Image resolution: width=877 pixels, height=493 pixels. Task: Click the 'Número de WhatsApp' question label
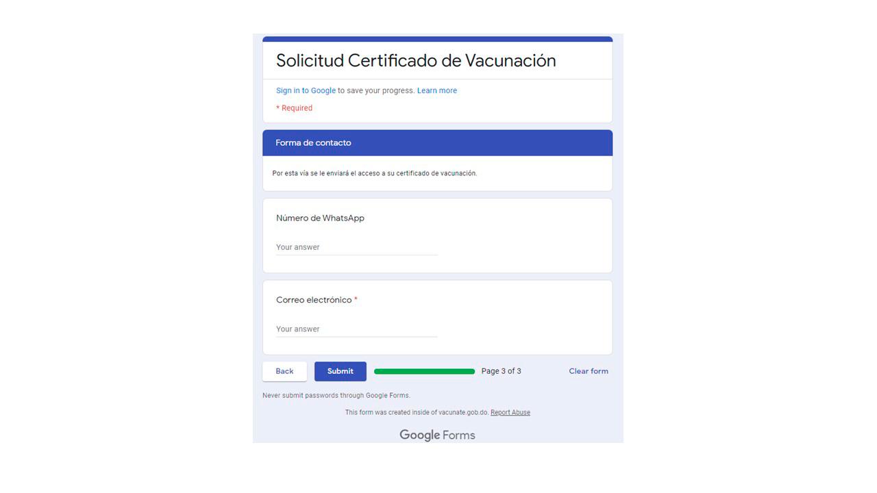coord(320,218)
